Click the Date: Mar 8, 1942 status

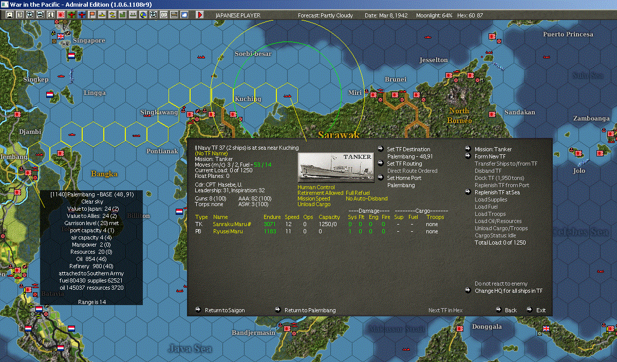[386, 15]
